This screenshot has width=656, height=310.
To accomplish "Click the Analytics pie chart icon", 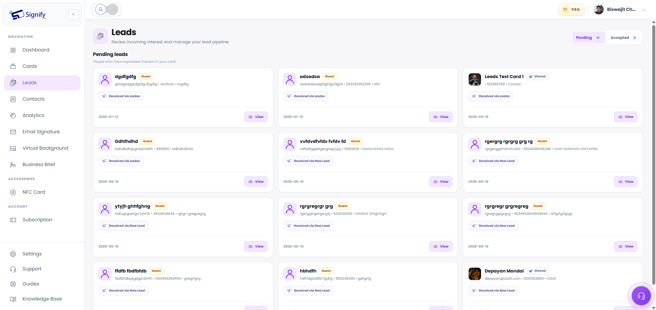I will pos(13,116).
